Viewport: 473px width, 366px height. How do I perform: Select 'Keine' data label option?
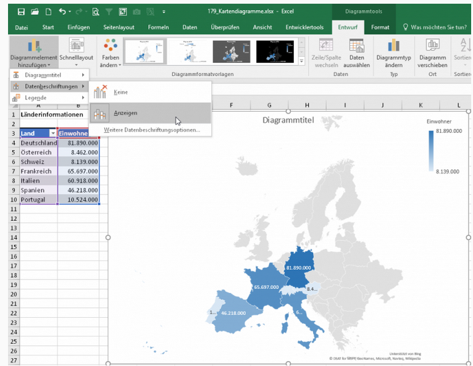tap(120, 92)
